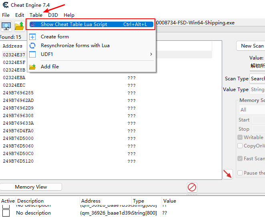Open the D3D menu

pos(53,15)
